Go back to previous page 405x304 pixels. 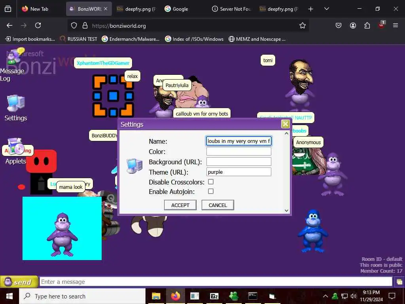pos(9,25)
